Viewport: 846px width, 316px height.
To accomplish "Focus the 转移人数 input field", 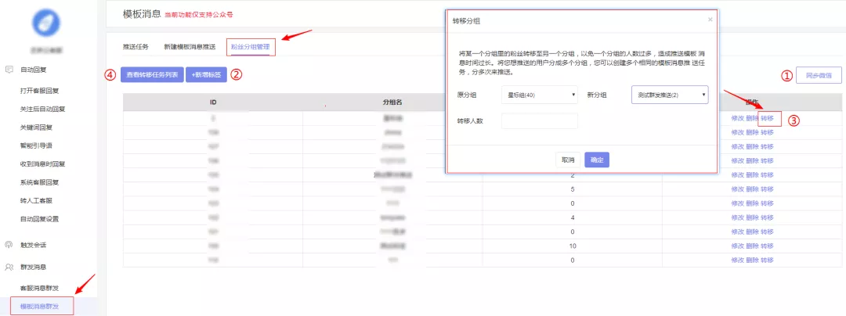I will pyautogui.click(x=540, y=121).
